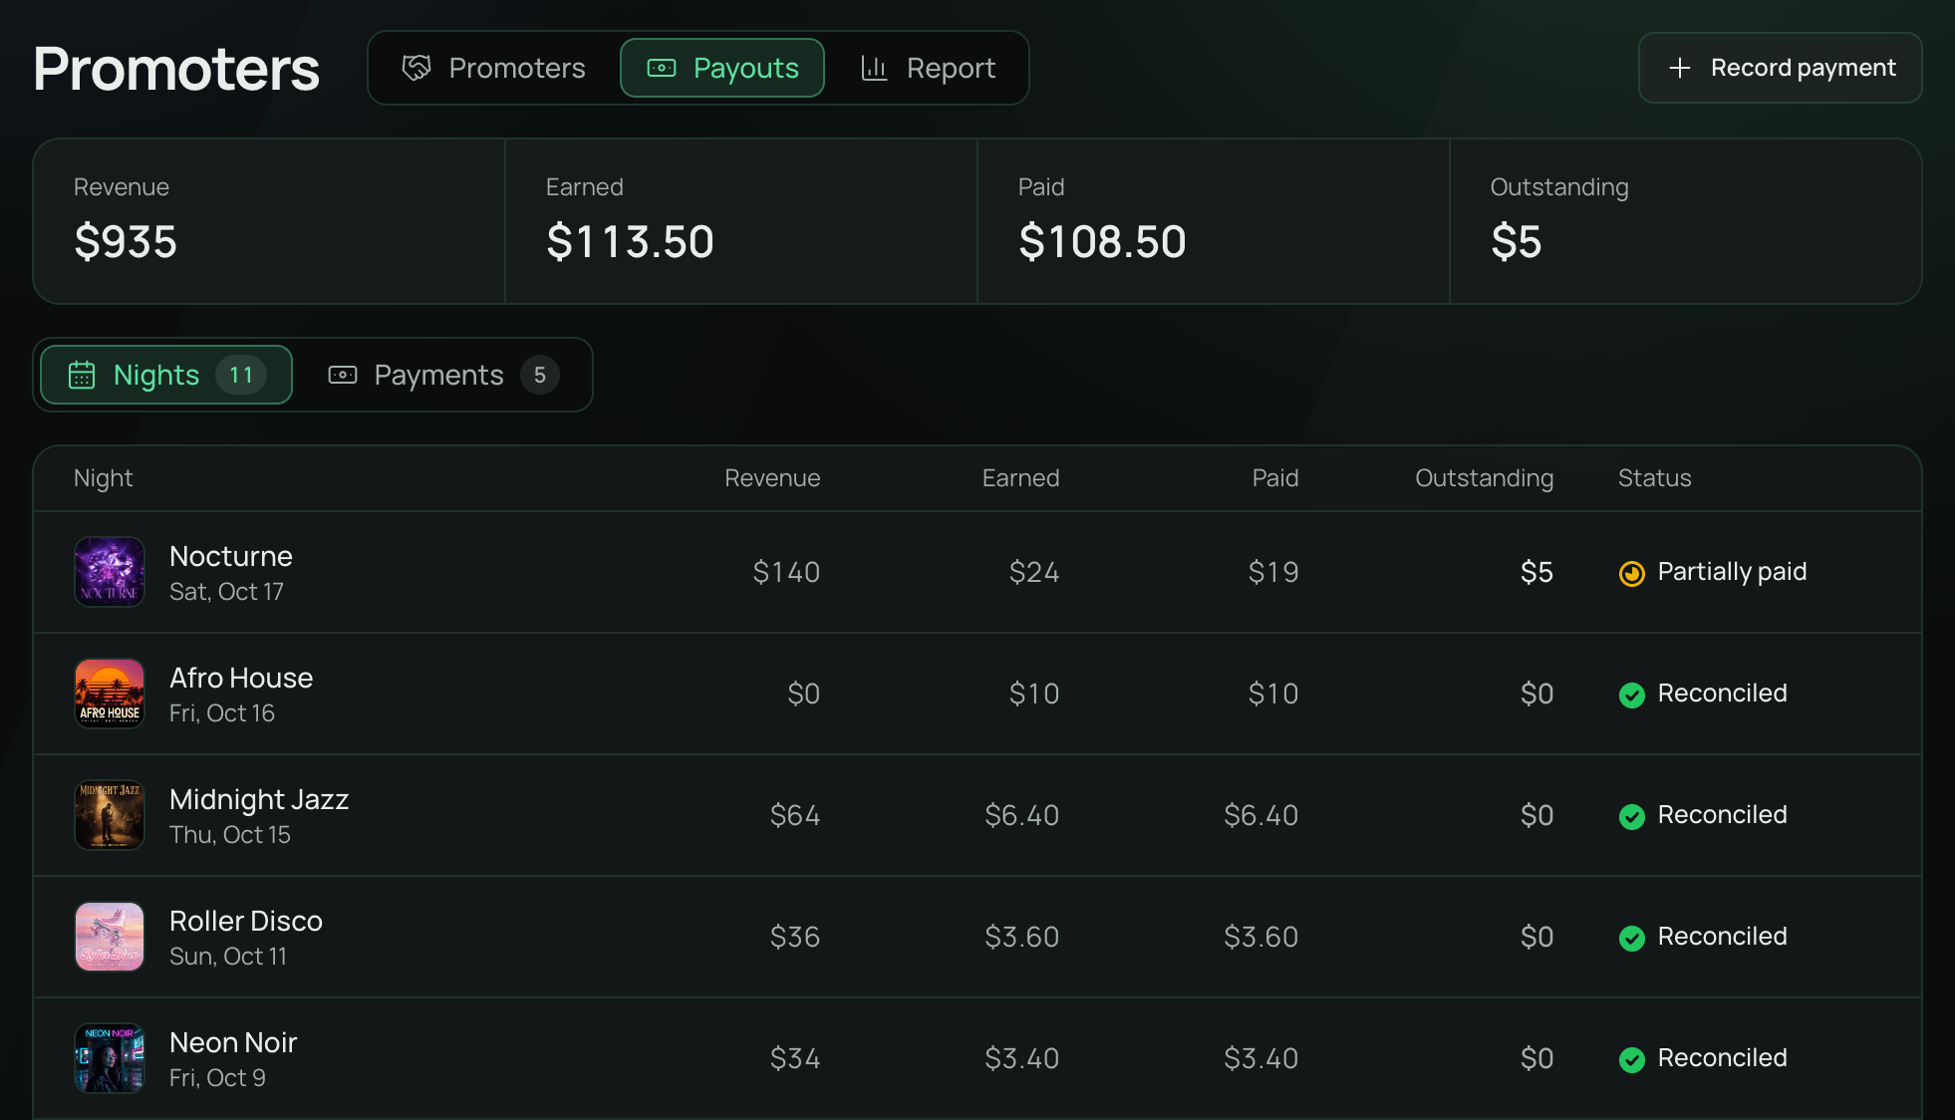1955x1120 pixels.
Task: Click the $113.50 Earned summary value
Action: pyautogui.click(x=630, y=242)
